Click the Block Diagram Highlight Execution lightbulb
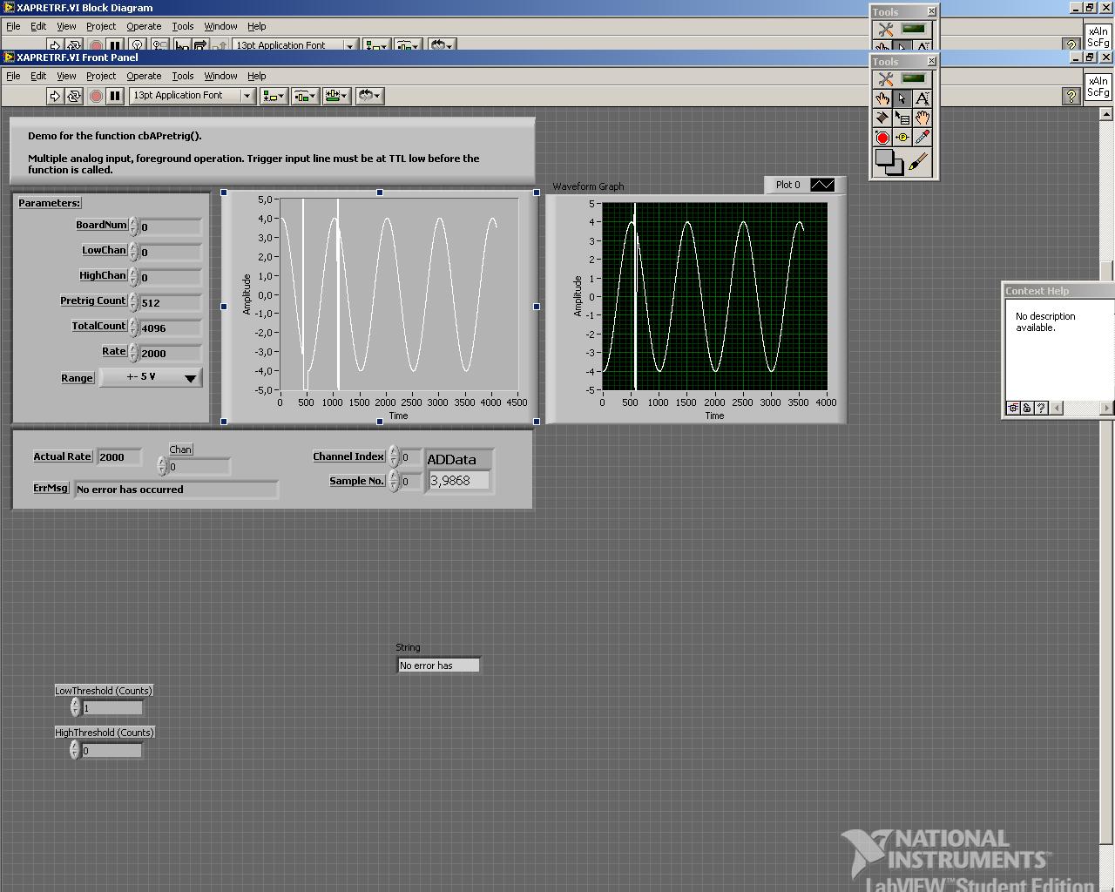1115x892 pixels. tap(137, 45)
